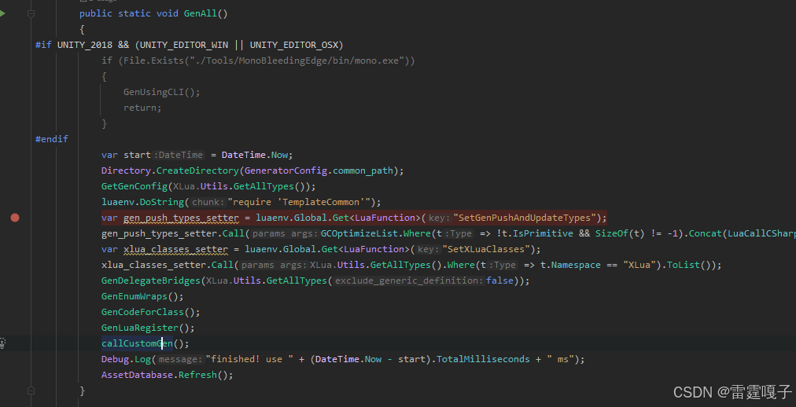
Task: Click the green run gutter icon beside GenAll
Action: (2, 13)
